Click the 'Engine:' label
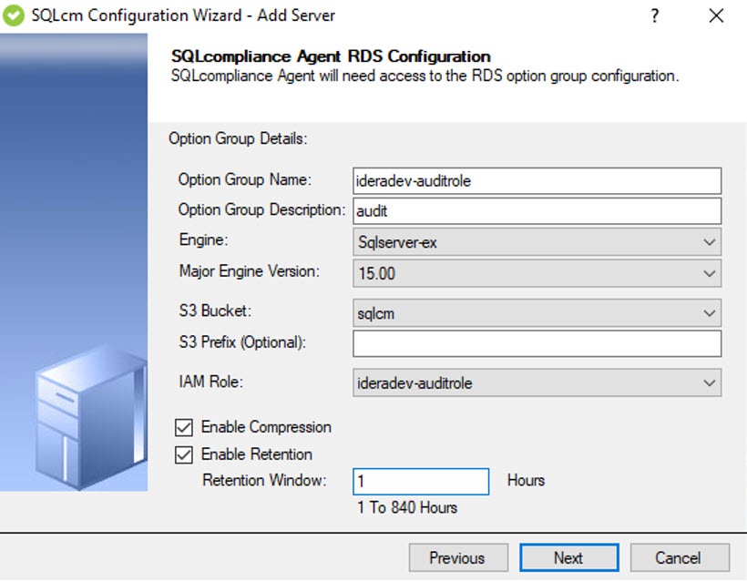This screenshot has height=581, width=747. click(x=203, y=240)
